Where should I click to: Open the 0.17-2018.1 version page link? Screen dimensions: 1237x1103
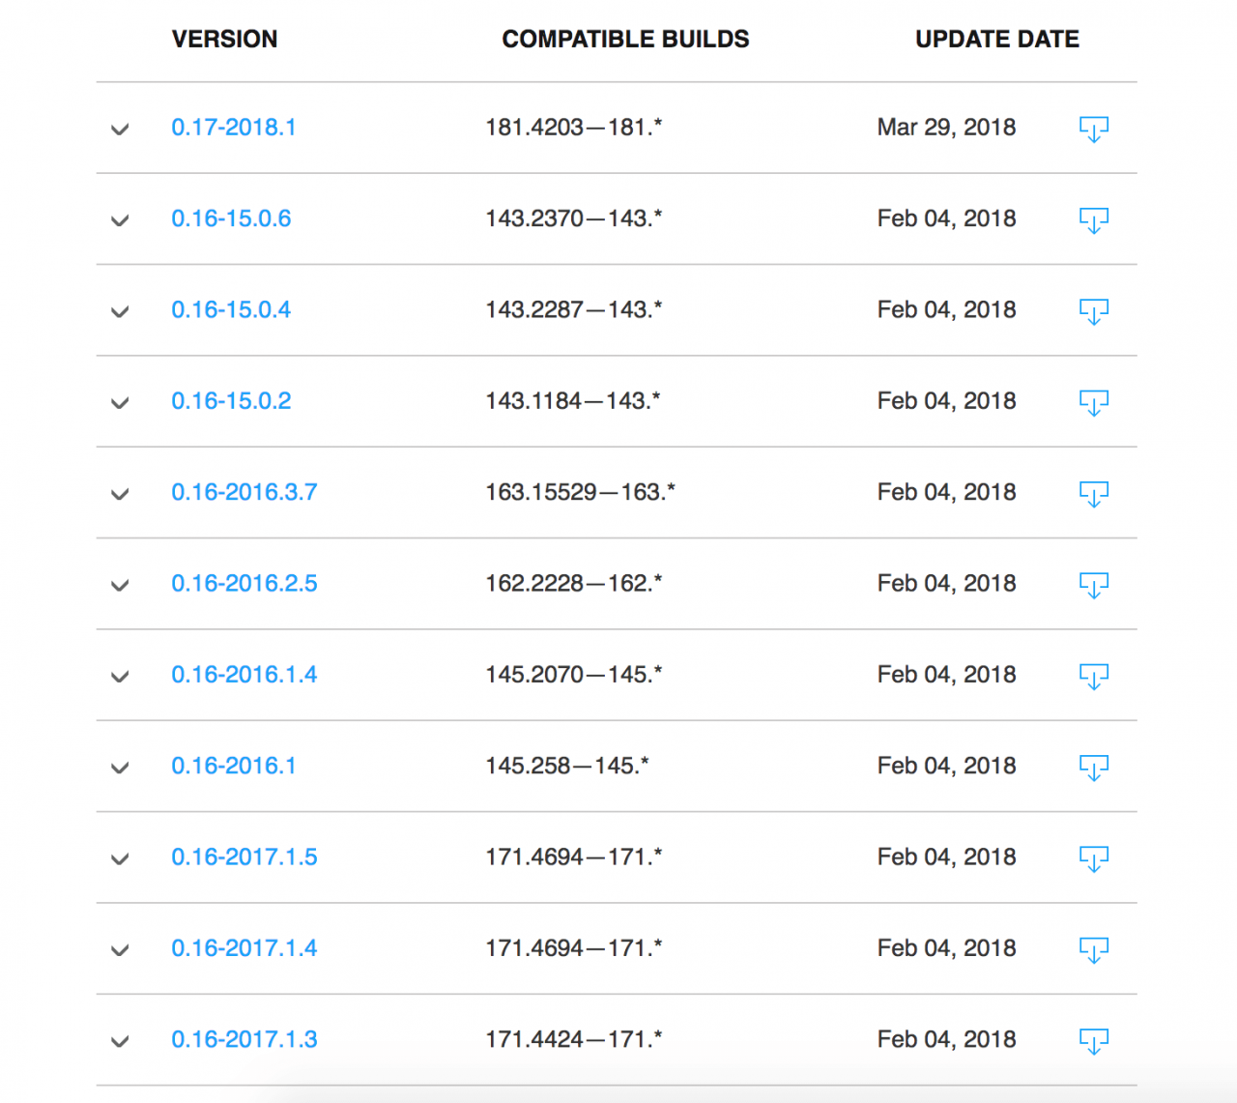pyautogui.click(x=234, y=127)
